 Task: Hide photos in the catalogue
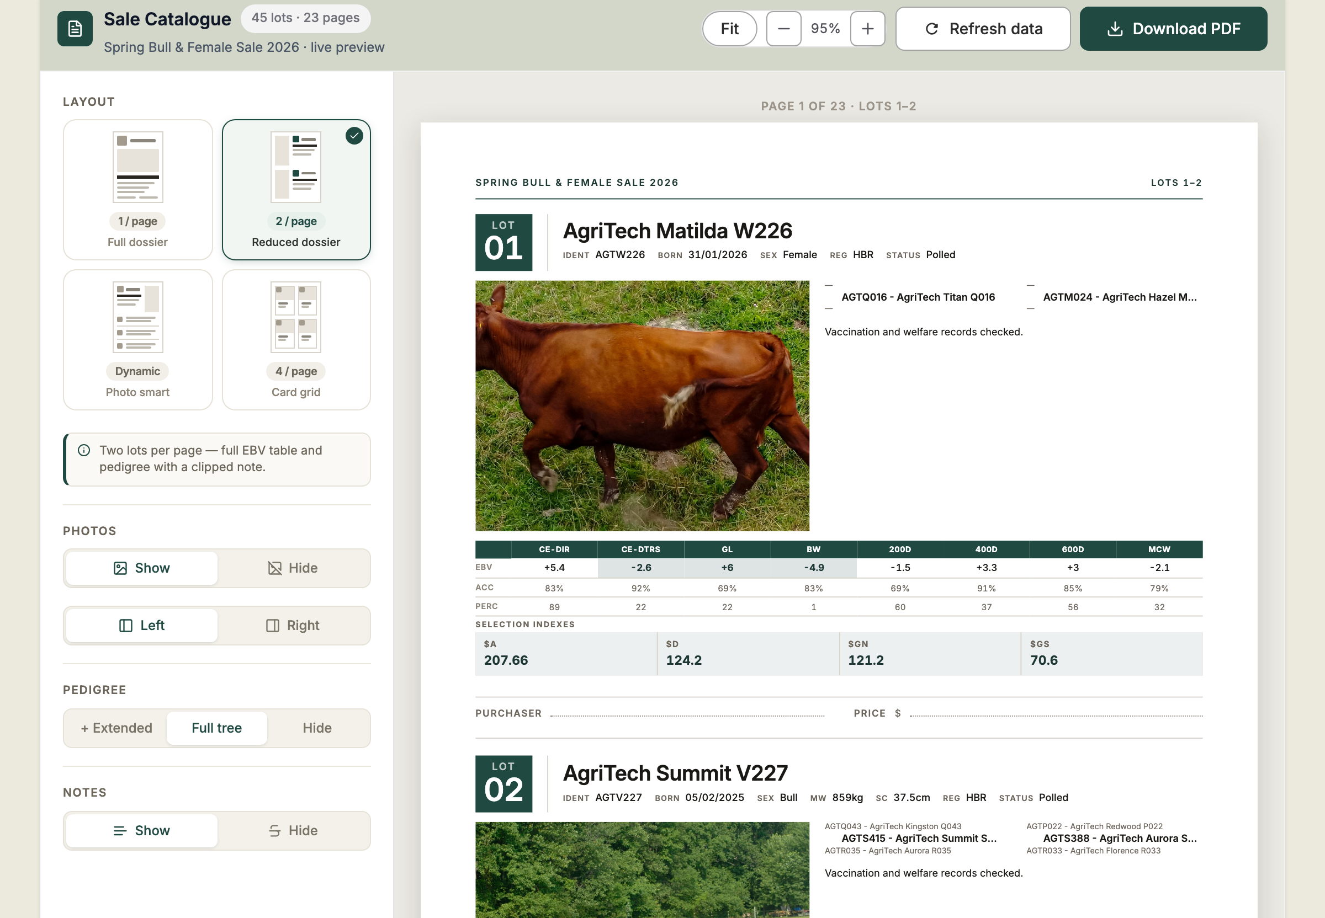pyautogui.click(x=293, y=568)
